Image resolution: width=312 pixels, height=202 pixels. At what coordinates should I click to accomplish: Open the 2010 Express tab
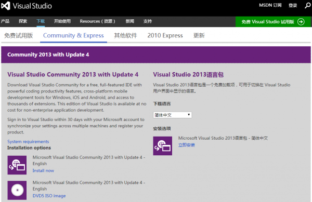(165, 35)
